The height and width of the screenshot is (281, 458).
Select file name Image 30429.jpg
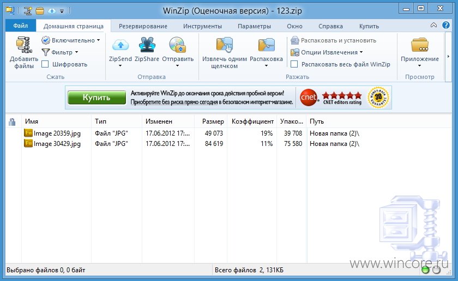[x=57, y=144]
